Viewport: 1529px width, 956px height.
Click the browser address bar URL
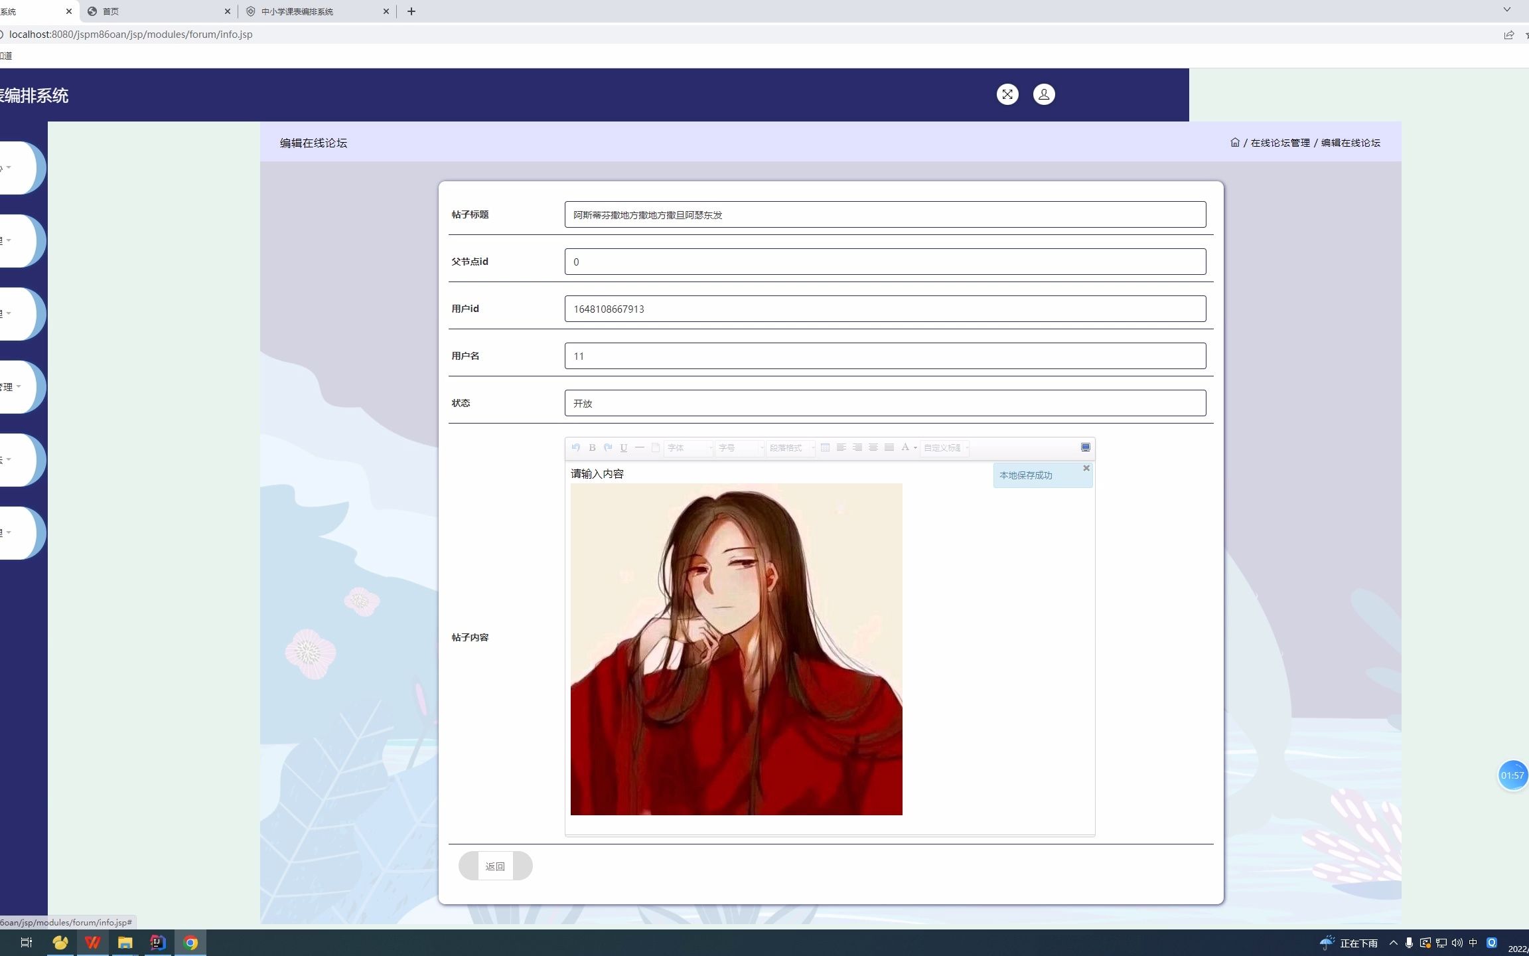131,34
